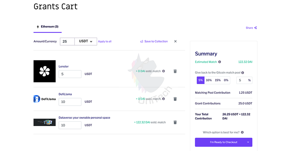Switch to the Ethereum (3) tab
Screen dimensions: 292x151
coord(47,27)
